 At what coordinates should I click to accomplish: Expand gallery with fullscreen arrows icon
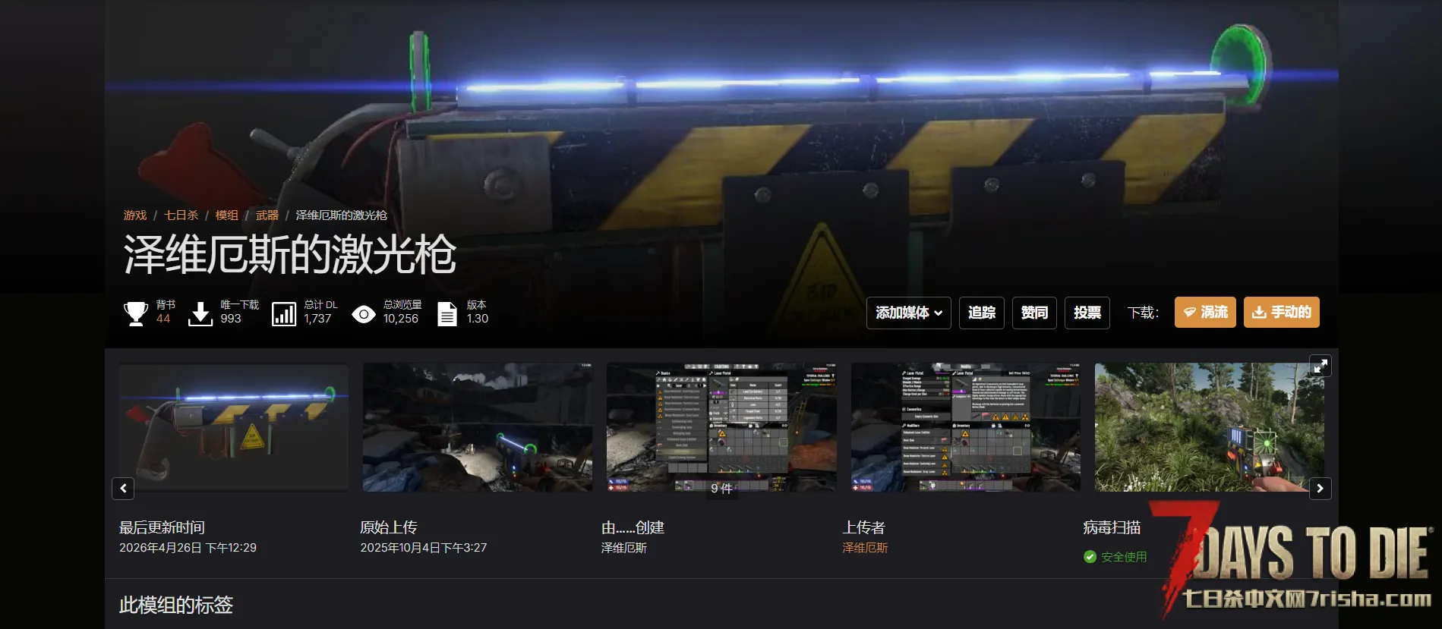[x=1321, y=366]
